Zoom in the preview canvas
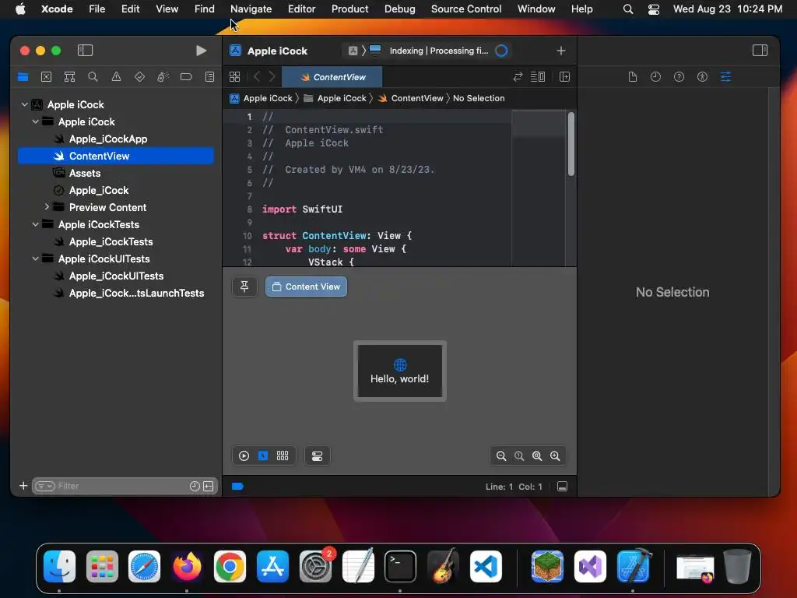Screen dimensions: 797x598 [555, 456]
